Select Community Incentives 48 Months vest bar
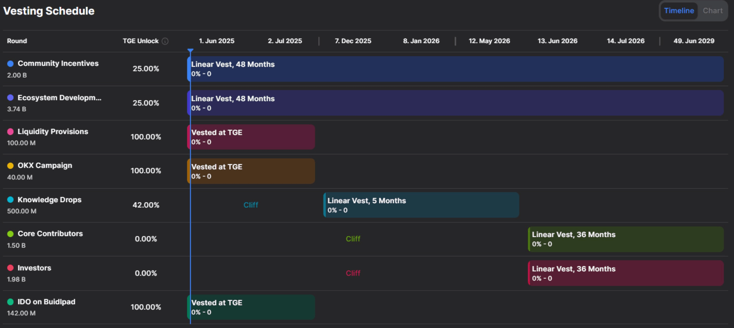Viewport: 734px width, 328px height. pos(455,69)
